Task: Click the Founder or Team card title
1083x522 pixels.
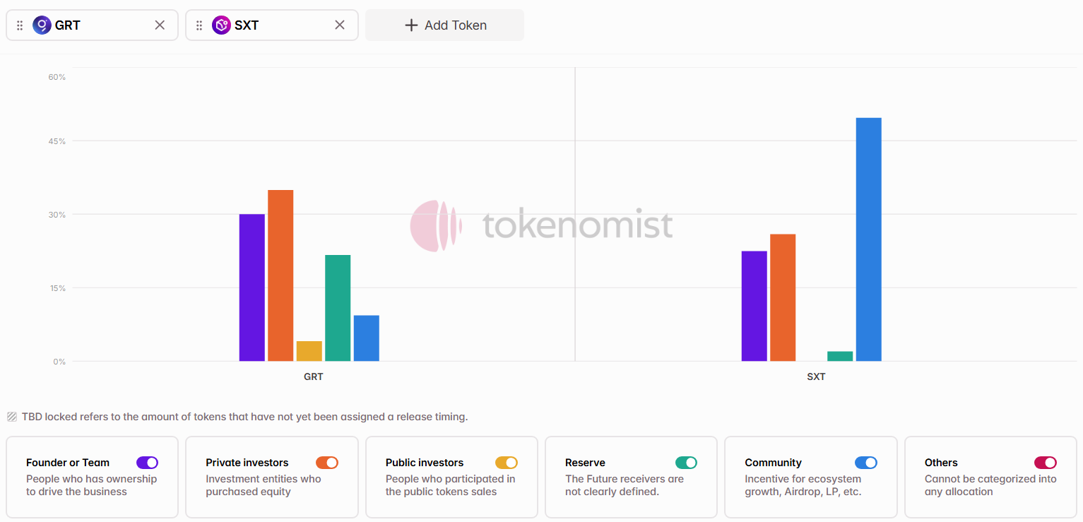Action: [x=68, y=463]
